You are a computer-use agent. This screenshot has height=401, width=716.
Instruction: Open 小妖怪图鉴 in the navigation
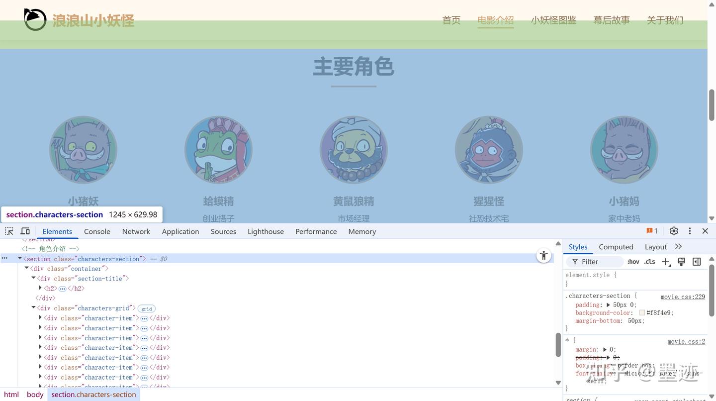pyautogui.click(x=553, y=20)
